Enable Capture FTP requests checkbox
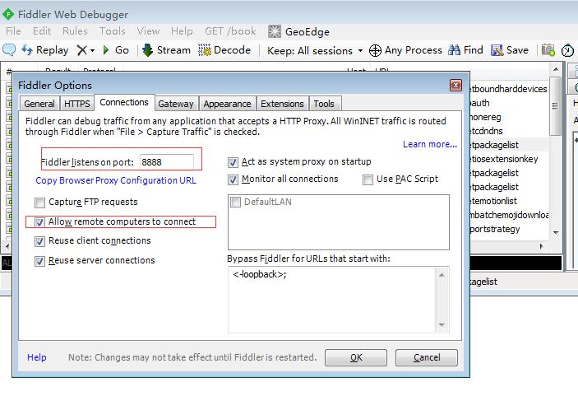578x396 pixels. pos(39,203)
